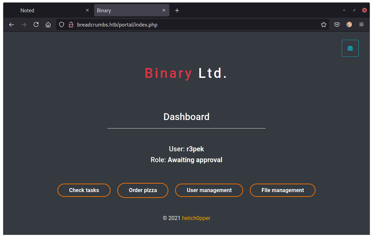Viewport: 373px width, 238px height.
Task: Close the Binary tab
Action: [164, 11]
